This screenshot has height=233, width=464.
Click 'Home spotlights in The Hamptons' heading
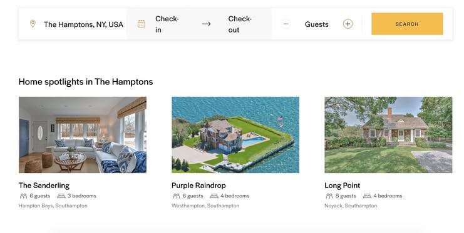pyautogui.click(x=86, y=82)
